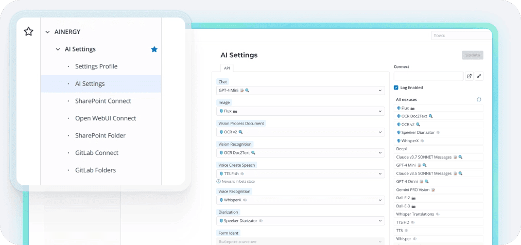Screen dimensions: 521x245
Task: Select GPT-4 Mini in the All nexuses list
Action: coord(439,165)
